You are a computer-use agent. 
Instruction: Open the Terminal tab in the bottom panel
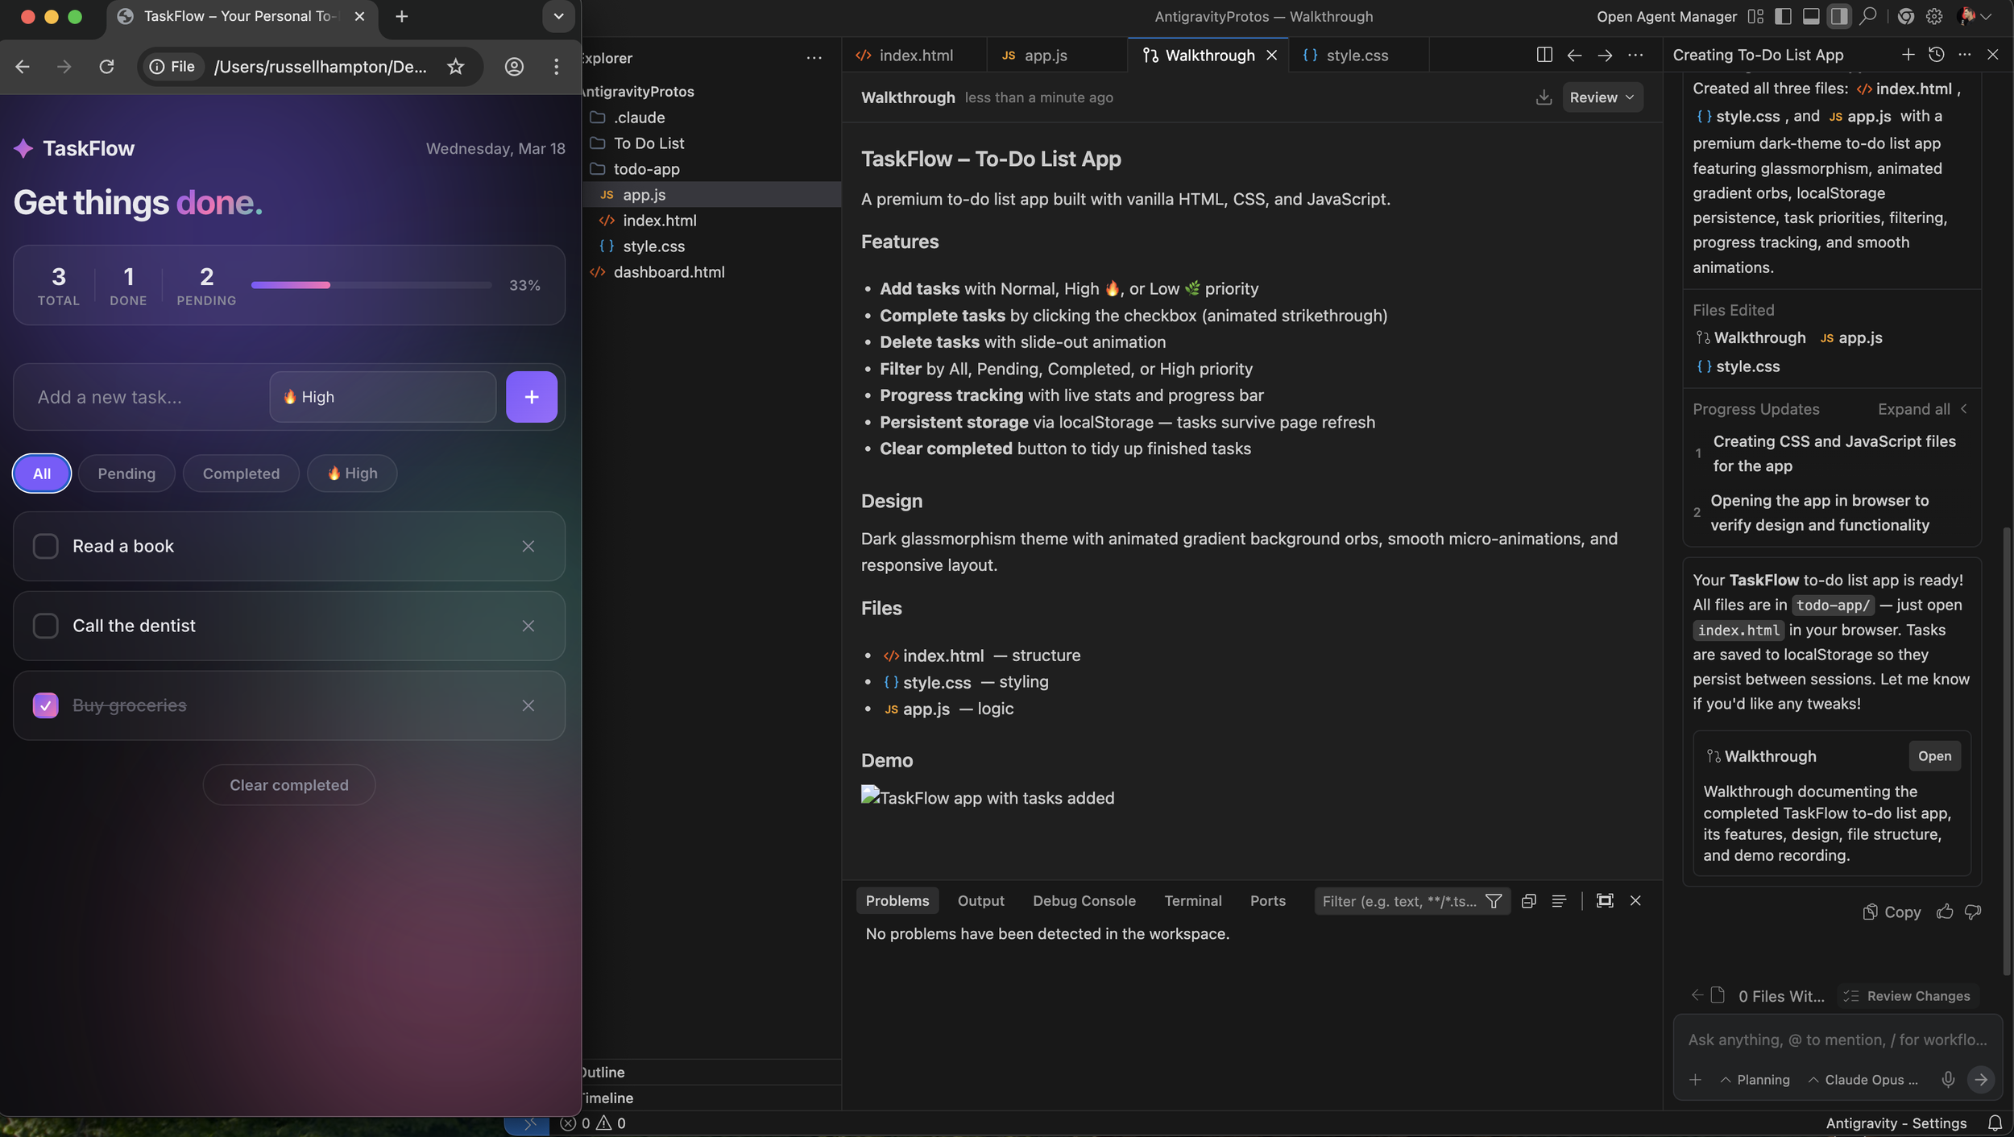pyautogui.click(x=1192, y=900)
